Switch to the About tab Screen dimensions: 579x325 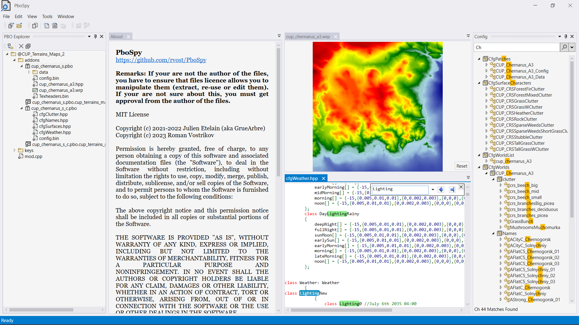117,36
